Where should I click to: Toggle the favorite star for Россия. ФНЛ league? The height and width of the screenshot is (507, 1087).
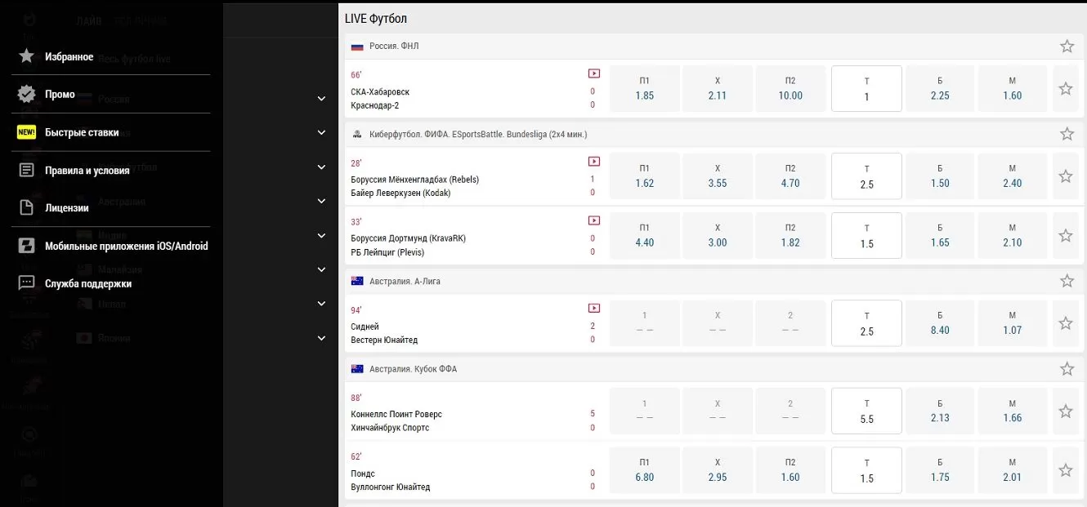coord(1067,47)
